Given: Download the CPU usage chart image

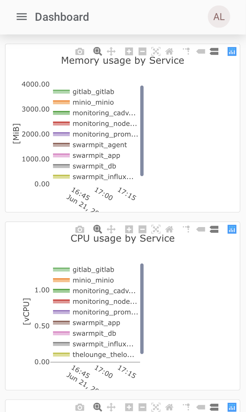Looking at the screenshot, I should tap(80, 229).
